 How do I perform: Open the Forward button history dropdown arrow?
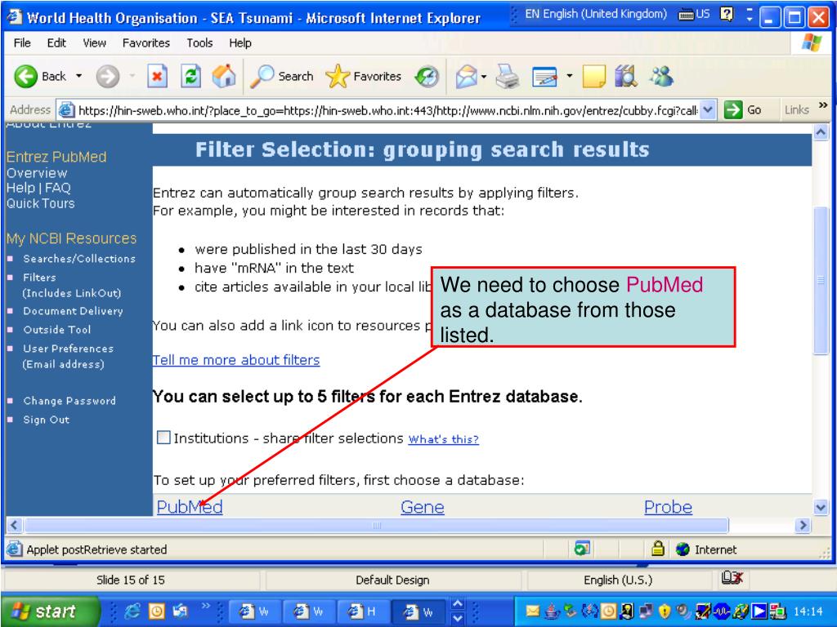(132, 76)
